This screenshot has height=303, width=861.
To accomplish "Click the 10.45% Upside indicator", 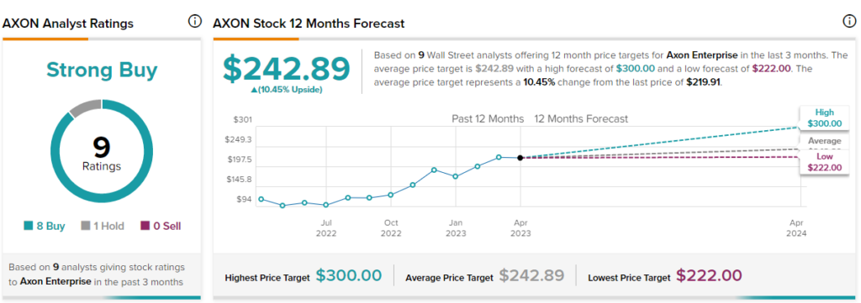I will coord(287,90).
